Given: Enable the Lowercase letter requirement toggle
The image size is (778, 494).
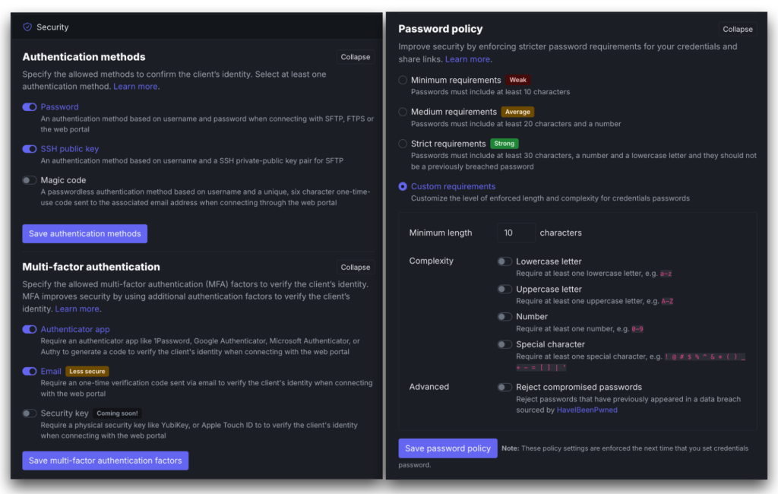Looking at the screenshot, I should (504, 261).
